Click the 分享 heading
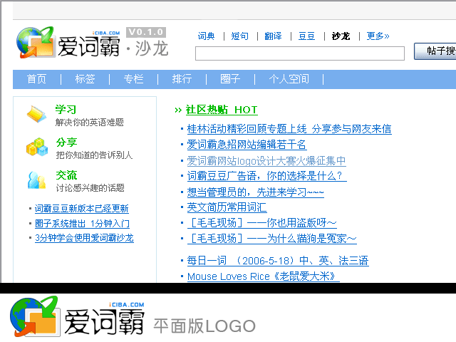 coord(66,142)
